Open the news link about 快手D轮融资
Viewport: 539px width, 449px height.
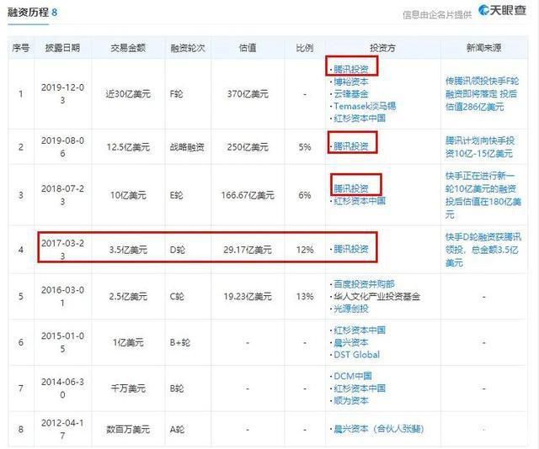tap(487, 250)
